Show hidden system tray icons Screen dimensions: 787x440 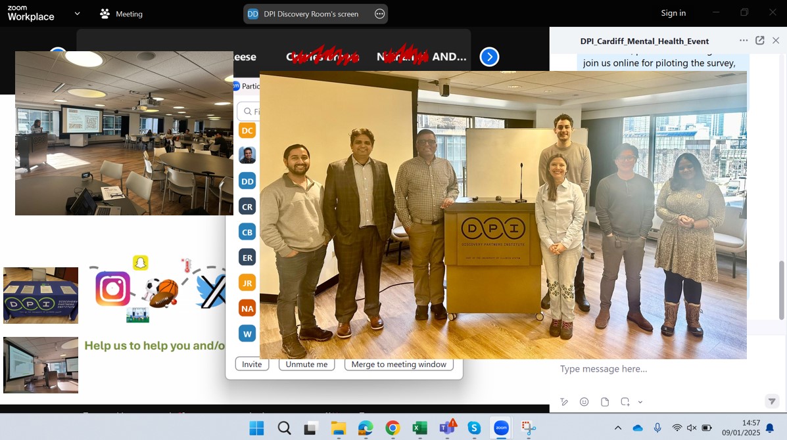(x=618, y=428)
